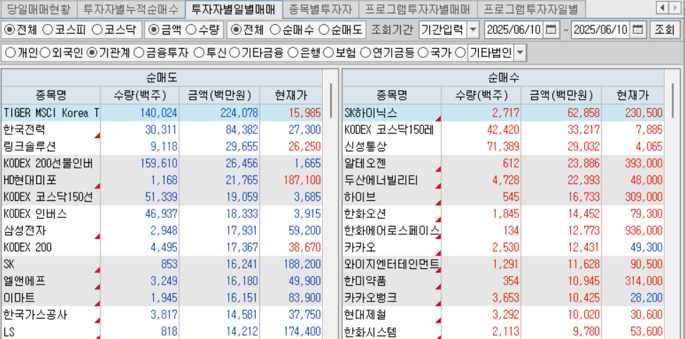Select the 순매도 filter radio button

pos(324,30)
